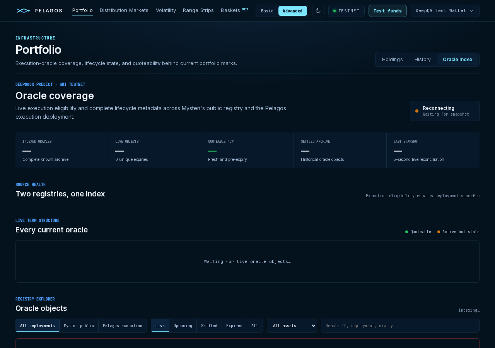This screenshot has width=495, height=348.
Task: Go to Volatility page
Action: click(166, 10)
